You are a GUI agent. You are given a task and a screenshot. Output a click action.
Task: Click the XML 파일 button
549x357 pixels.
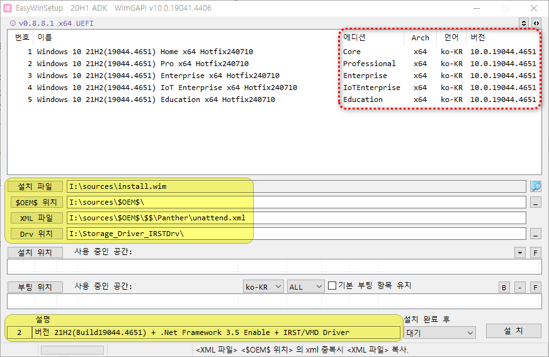point(36,218)
